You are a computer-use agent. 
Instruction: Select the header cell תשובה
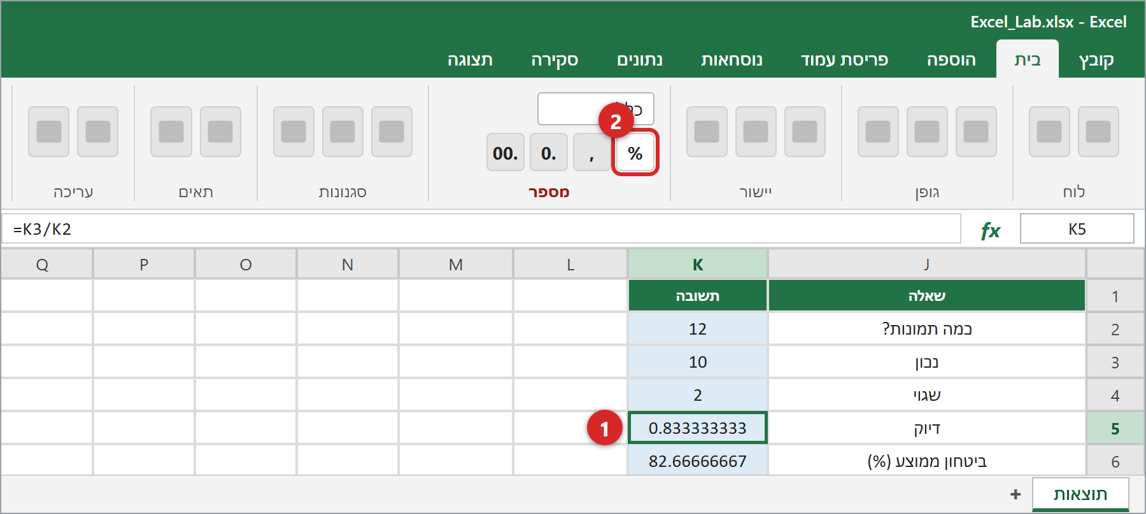698,296
